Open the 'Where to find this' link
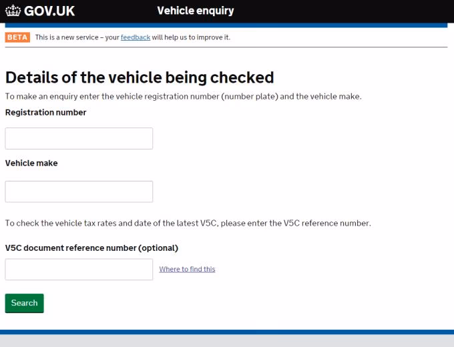 click(187, 270)
